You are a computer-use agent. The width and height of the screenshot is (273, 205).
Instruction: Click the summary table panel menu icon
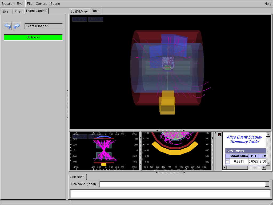[x=219, y=135]
